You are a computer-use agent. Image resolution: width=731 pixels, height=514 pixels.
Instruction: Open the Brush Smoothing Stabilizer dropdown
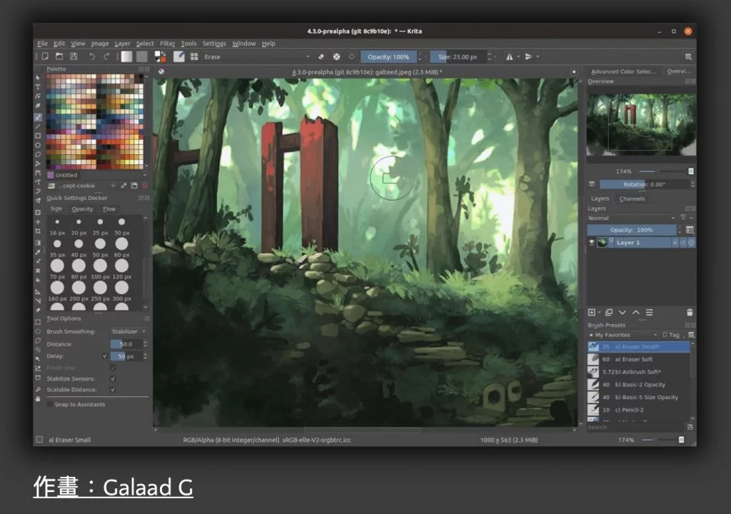tap(128, 331)
